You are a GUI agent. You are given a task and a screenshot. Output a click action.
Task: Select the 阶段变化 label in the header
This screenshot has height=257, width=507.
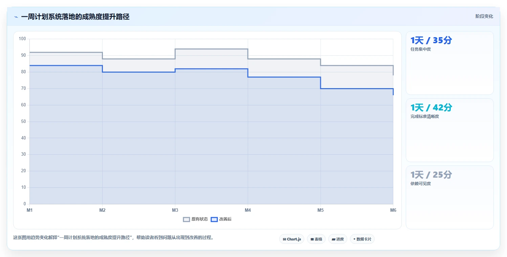pyautogui.click(x=484, y=16)
